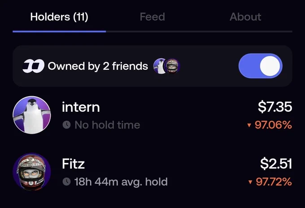Image resolution: width=305 pixels, height=208 pixels.
Task: Click the 18h 44m avg. hold text
Action: [x=121, y=182]
